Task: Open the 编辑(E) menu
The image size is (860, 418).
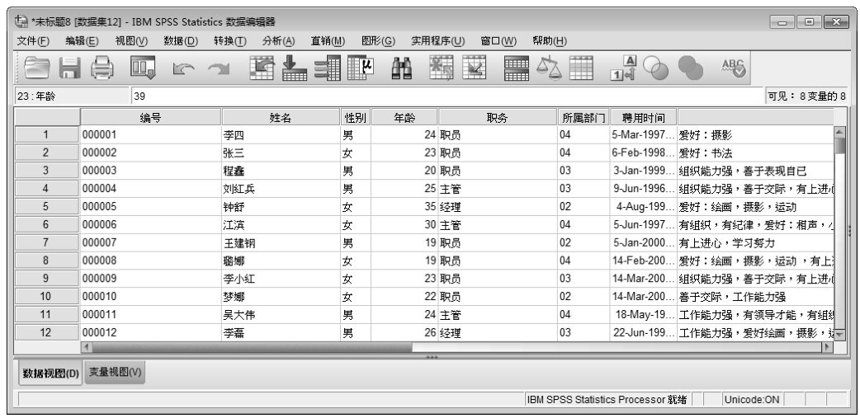Action: coord(83,41)
